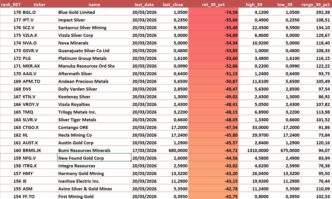Select the Impact Silver name cell
The image size is (332, 199).
[x=94, y=20]
